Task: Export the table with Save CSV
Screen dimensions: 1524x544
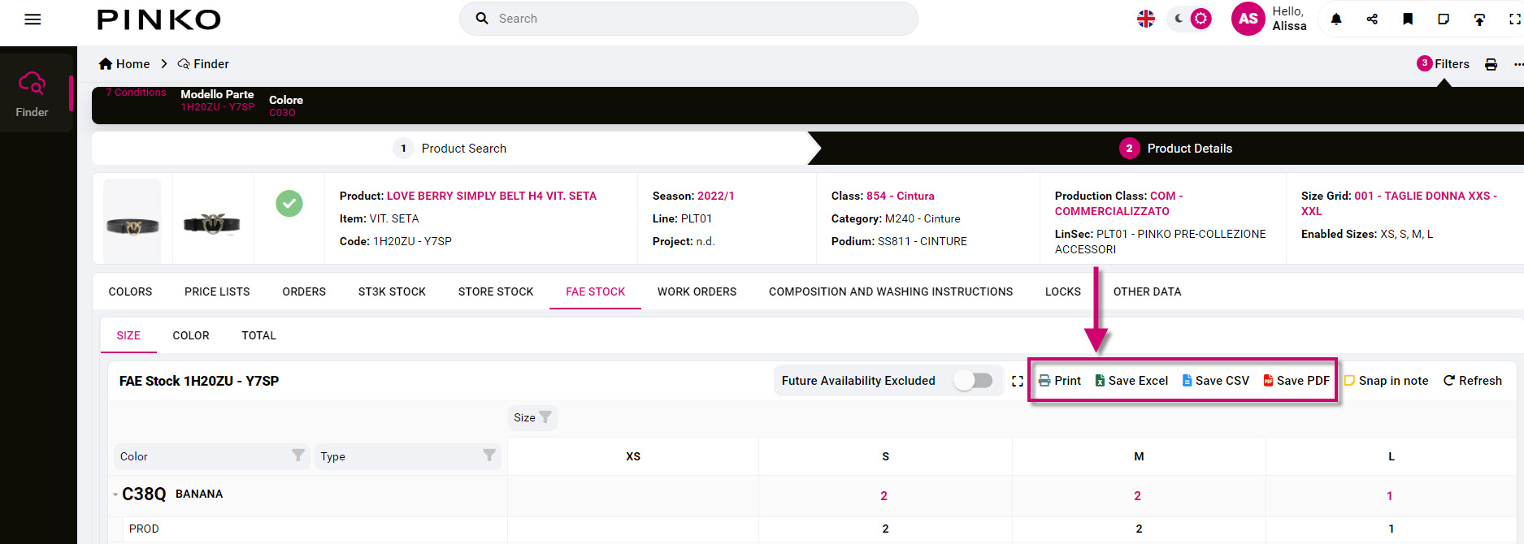Action: (1215, 381)
